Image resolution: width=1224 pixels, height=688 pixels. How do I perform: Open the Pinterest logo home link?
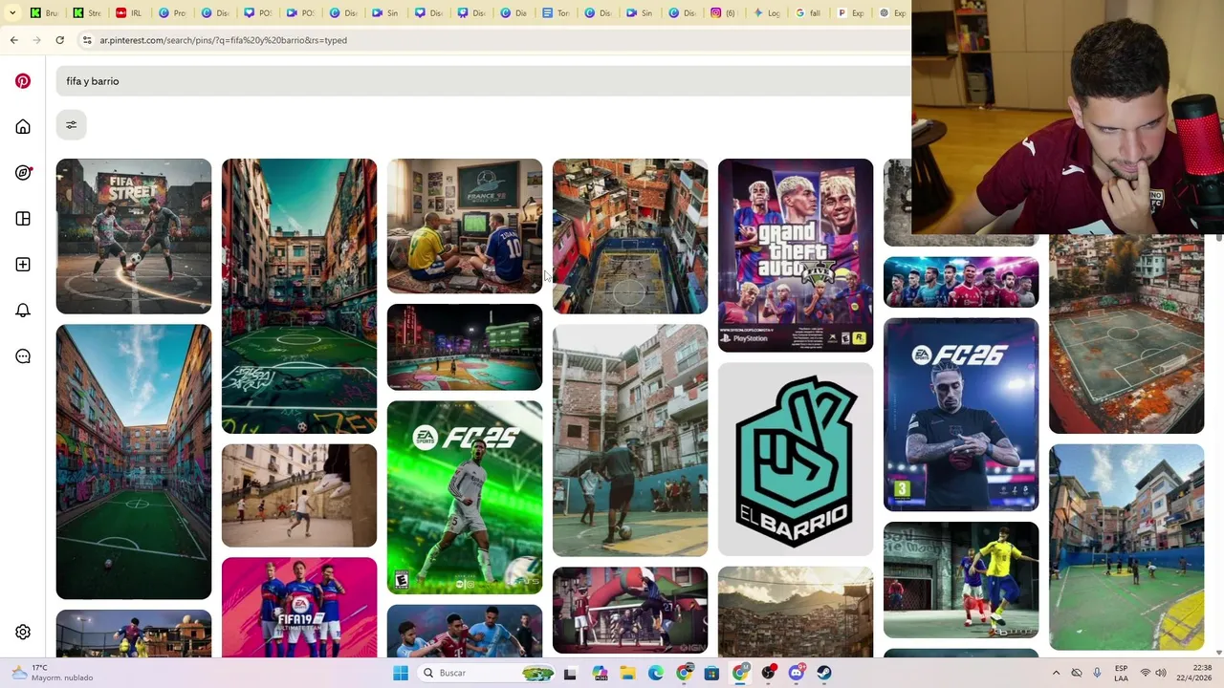point(23,81)
